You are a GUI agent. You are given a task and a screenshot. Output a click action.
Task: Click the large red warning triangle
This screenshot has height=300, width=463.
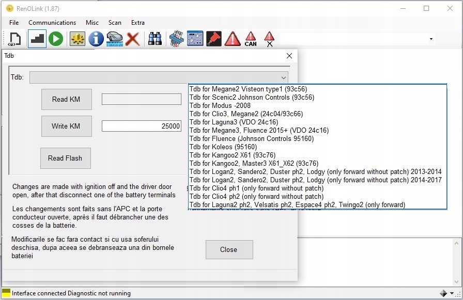pyautogui.click(x=233, y=39)
